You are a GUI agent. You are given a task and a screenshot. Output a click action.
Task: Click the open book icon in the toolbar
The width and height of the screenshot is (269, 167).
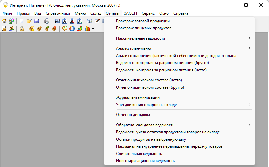[89, 21]
